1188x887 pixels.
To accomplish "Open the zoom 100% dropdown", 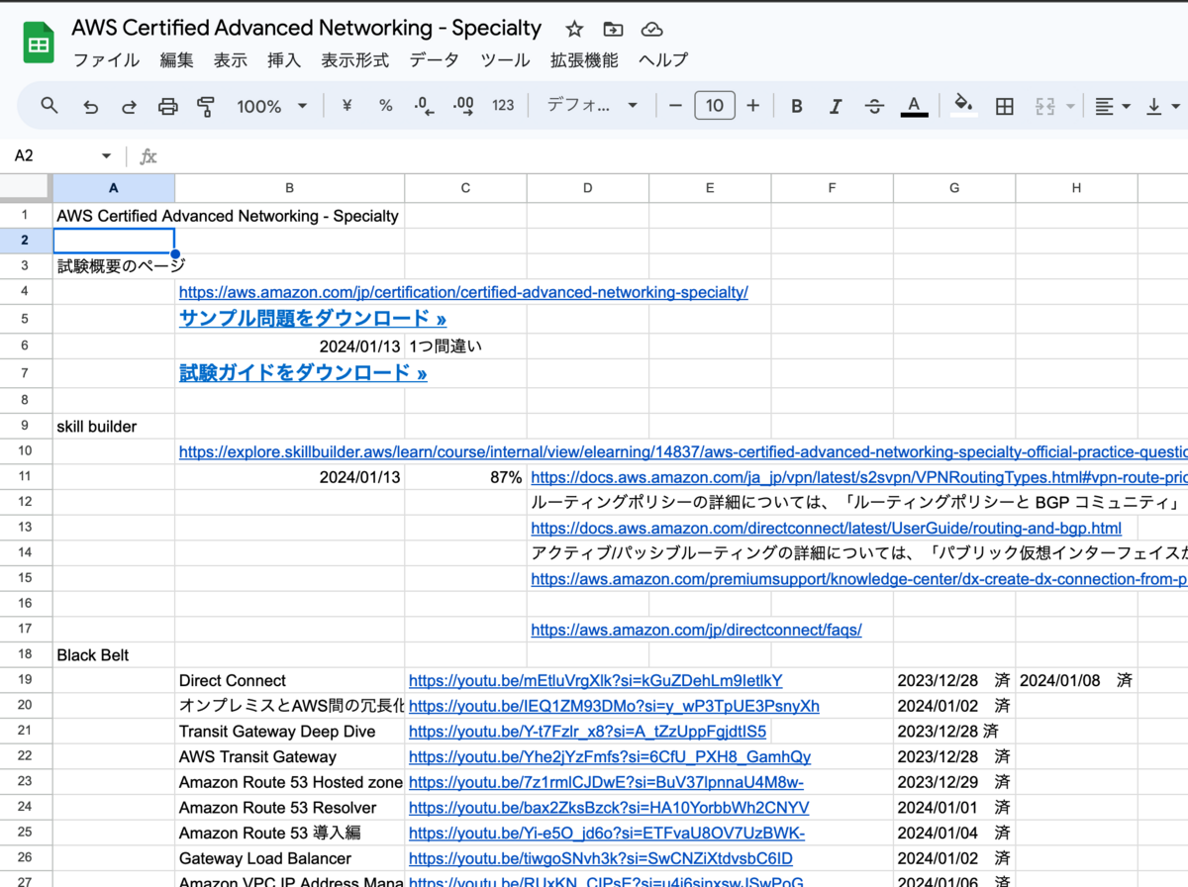I will 271,106.
